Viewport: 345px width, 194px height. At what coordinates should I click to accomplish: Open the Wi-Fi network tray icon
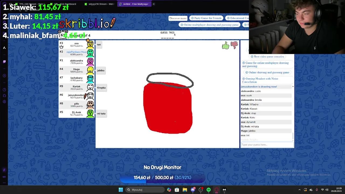[x=322, y=190]
